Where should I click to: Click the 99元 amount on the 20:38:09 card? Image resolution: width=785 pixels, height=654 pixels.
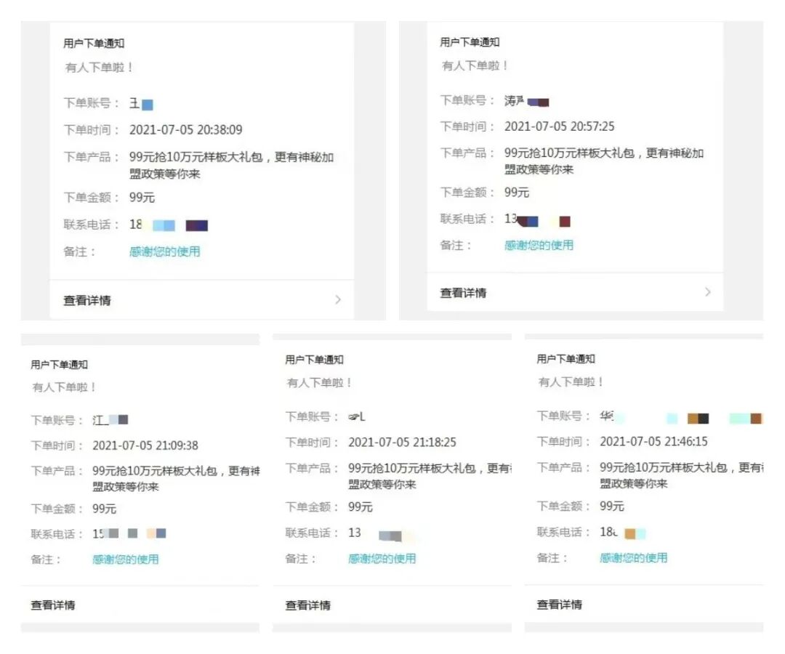[x=142, y=198]
